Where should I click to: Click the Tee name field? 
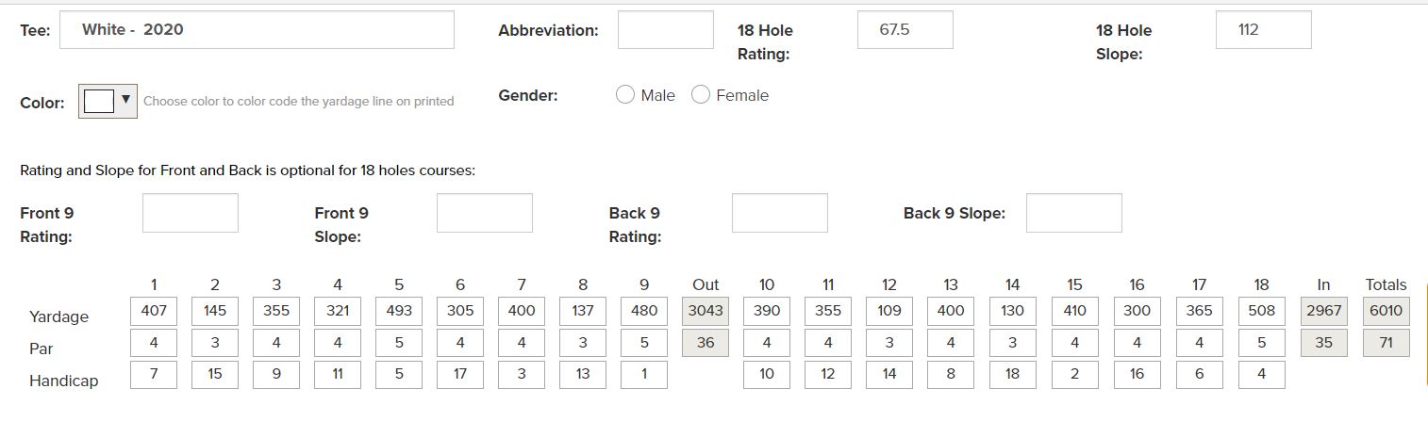pos(257,30)
